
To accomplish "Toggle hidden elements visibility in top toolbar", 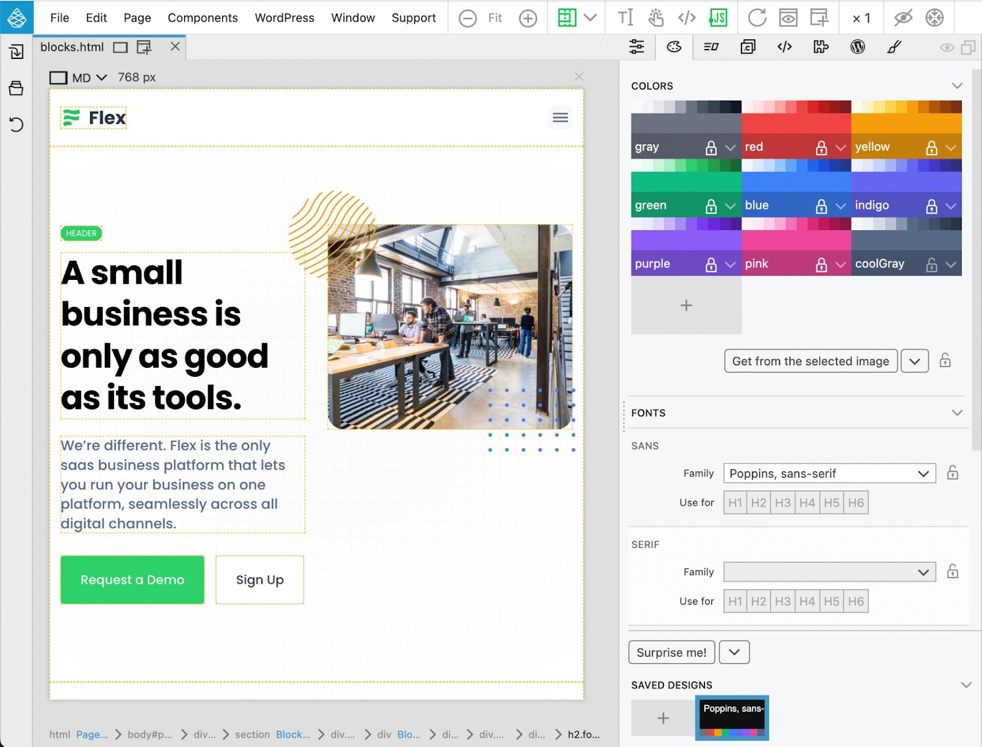I will [x=903, y=18].
